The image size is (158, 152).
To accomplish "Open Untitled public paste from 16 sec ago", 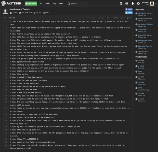I will (141, 99).
